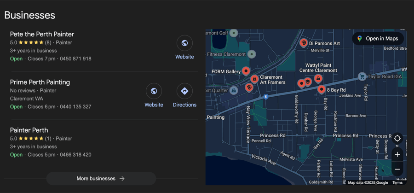Click the Businesses heading
Image resolution: width=414 pixels, height=193 pixels.
pos(30,15)
